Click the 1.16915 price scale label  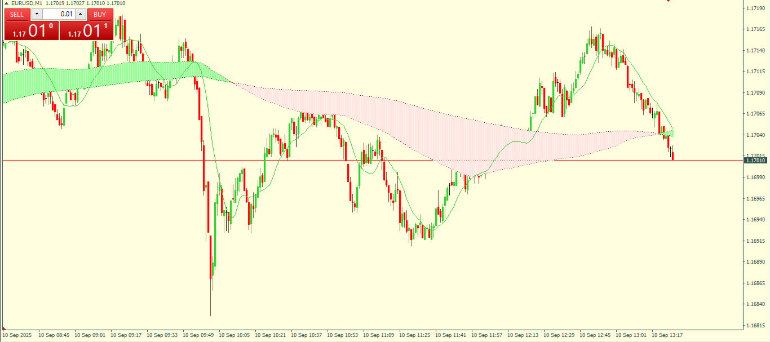click(x=755, y=241)
